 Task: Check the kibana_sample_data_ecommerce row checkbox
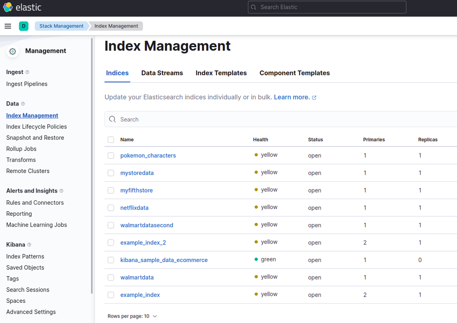pos(111,260)
